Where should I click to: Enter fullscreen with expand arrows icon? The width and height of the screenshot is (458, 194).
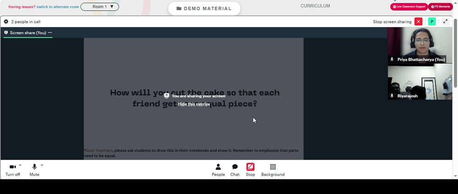point(445,21)
